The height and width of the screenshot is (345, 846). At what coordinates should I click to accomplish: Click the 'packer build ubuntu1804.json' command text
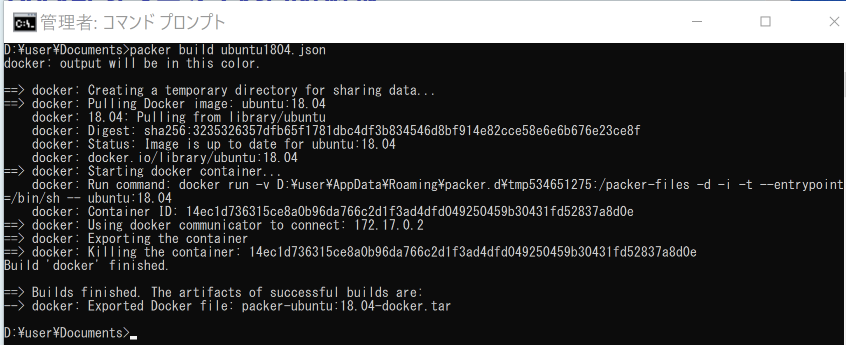227,50
